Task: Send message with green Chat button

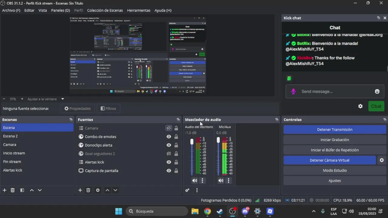Action: [376, 106]
